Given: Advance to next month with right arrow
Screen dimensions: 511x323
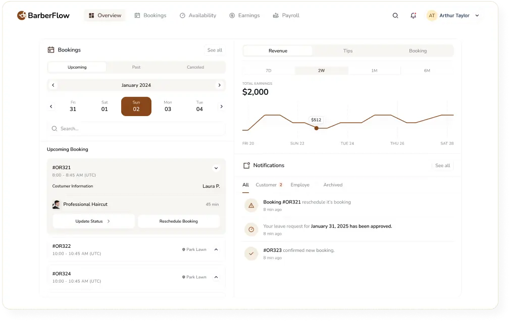Looking at the screenshot, I should (219, 85).
